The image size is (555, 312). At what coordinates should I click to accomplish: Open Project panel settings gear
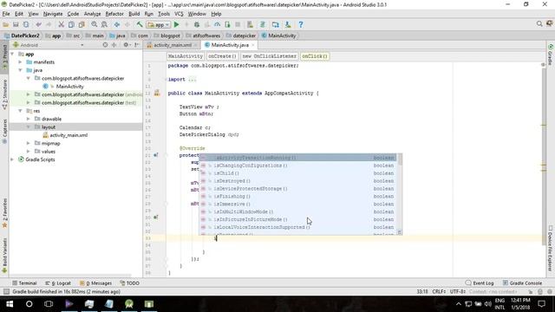point(126,45)
